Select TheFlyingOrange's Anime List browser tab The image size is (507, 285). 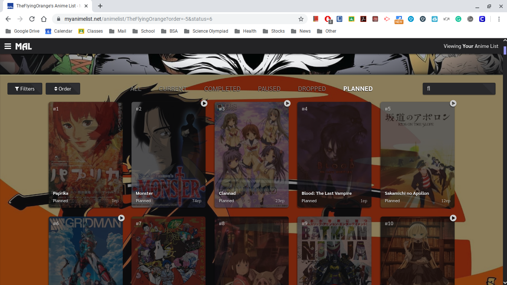47,6
